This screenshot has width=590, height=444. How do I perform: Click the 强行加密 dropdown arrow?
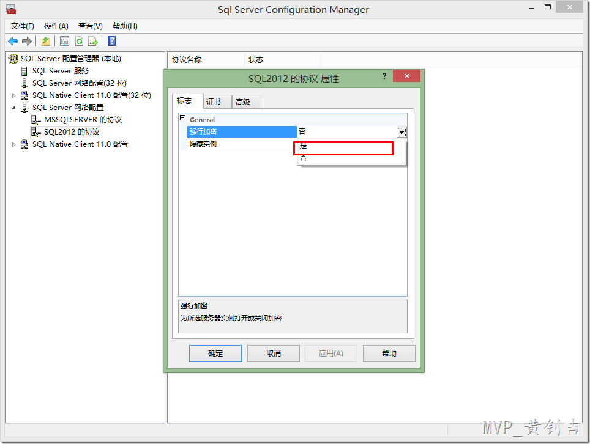401,132
